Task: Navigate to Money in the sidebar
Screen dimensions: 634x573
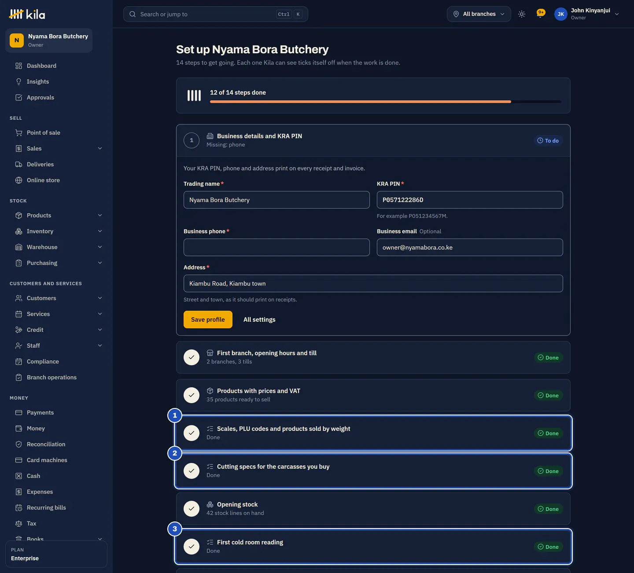Action: [x=56, y=429]
